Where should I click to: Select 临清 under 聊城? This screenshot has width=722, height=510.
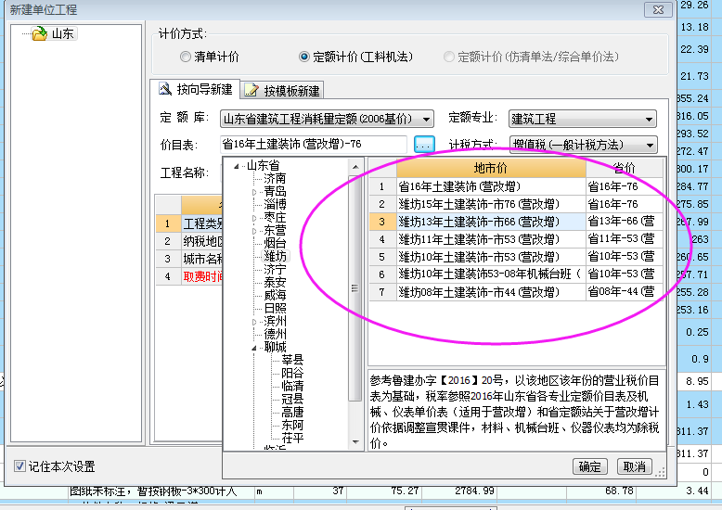click(x=293, y=386)
